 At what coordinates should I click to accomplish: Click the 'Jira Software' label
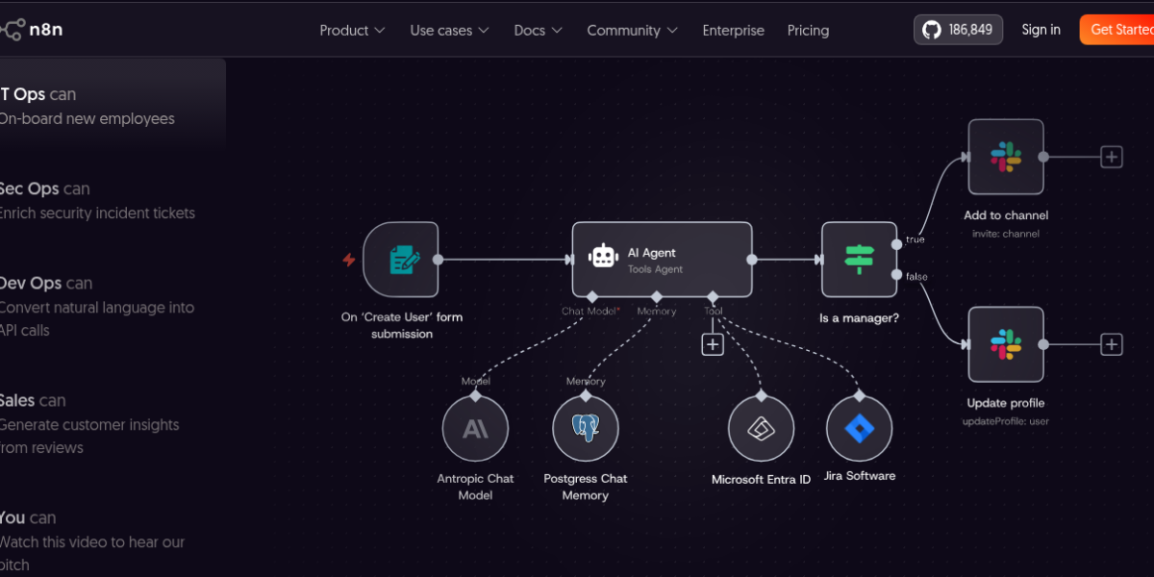click(x=860, y=475)
